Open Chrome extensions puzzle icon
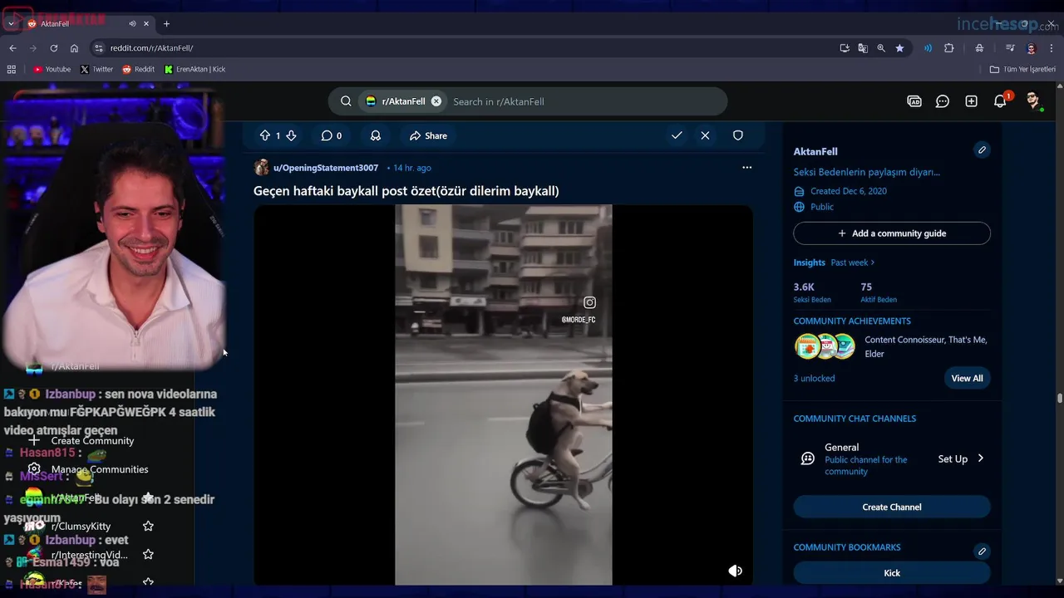The image size is (1064, 598). coord(948,48)
